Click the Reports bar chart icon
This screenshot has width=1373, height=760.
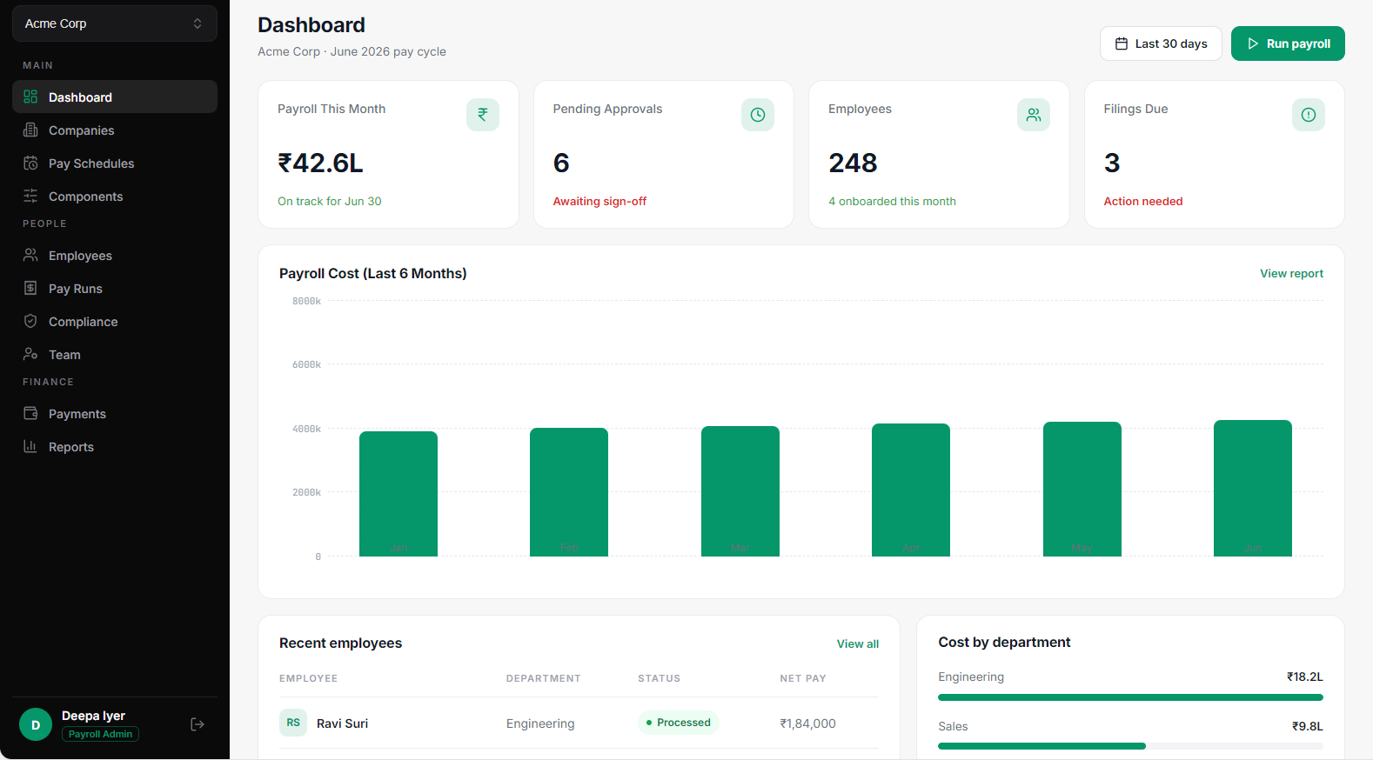point(30,446)
